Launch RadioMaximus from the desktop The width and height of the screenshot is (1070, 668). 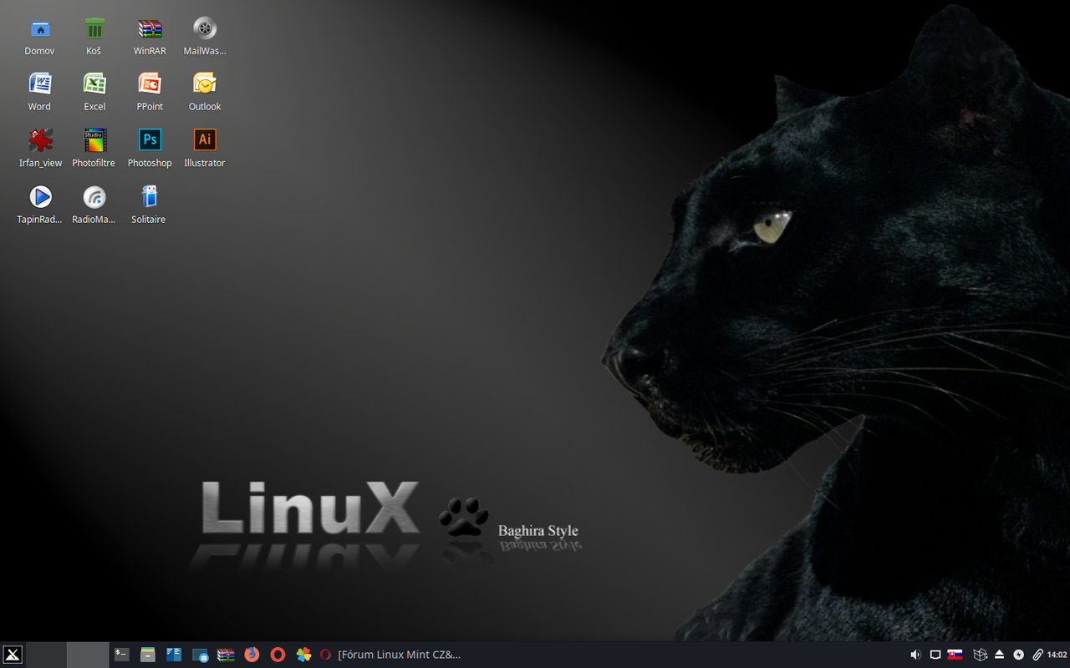click(94, 205)
